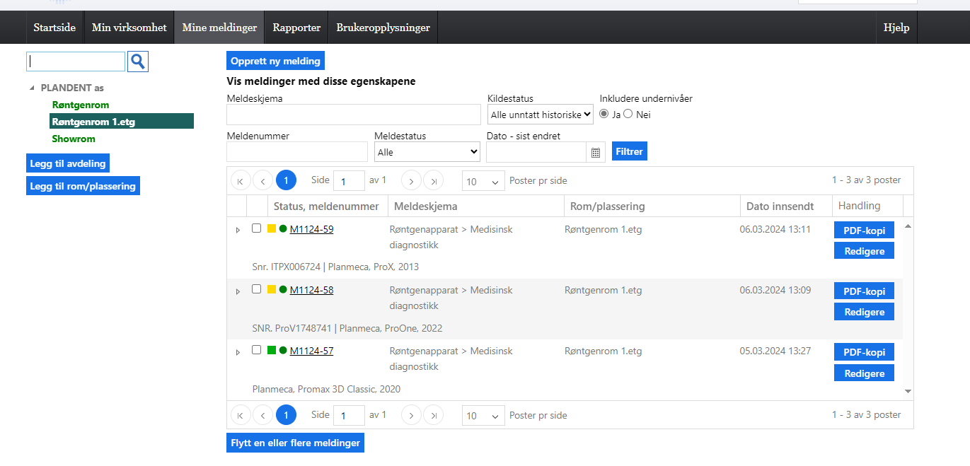Open Mine meldinger menu item
Screen dimensions: 970x466
tap(219, 28)
